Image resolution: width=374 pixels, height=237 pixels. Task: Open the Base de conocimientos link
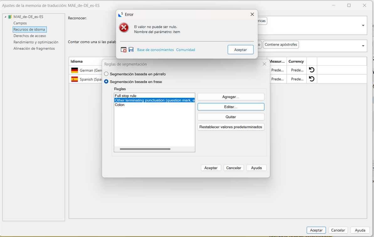point(155,50)
